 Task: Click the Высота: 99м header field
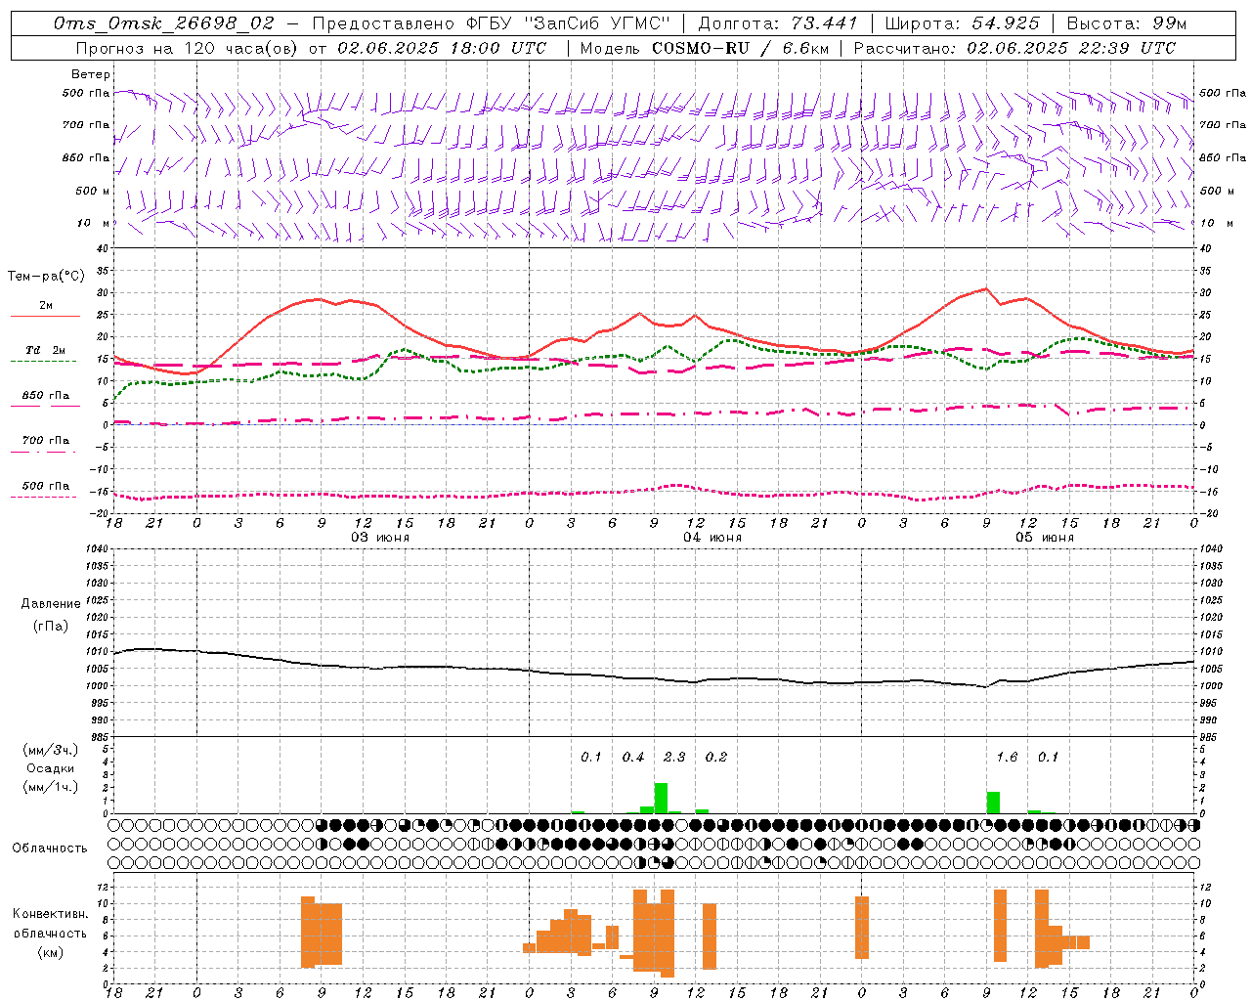(1127, 23)
